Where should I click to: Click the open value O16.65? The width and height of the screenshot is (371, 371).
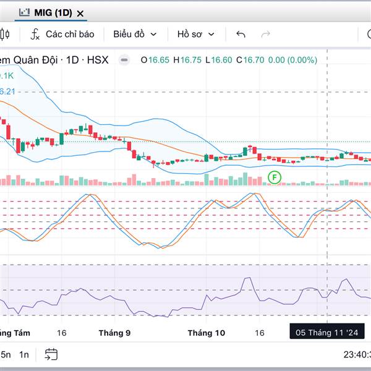point(155,60)
